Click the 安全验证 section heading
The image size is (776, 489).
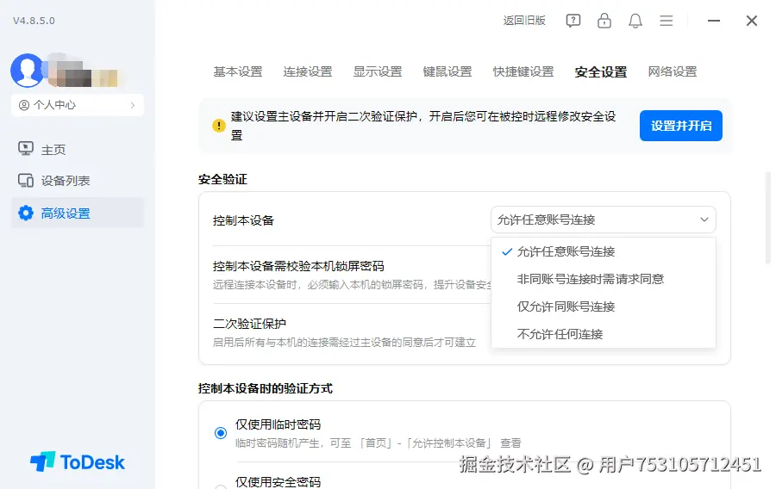point(222,179)
